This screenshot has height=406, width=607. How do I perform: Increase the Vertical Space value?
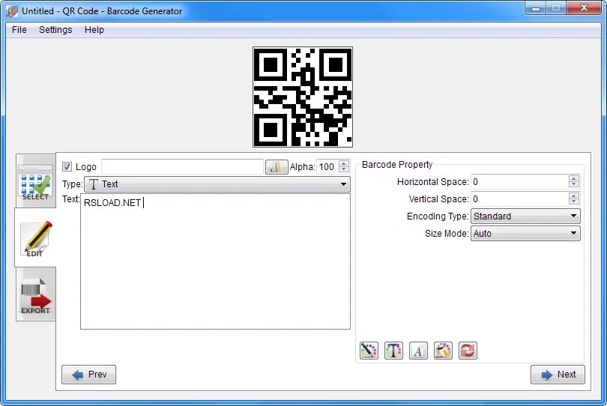574,196
